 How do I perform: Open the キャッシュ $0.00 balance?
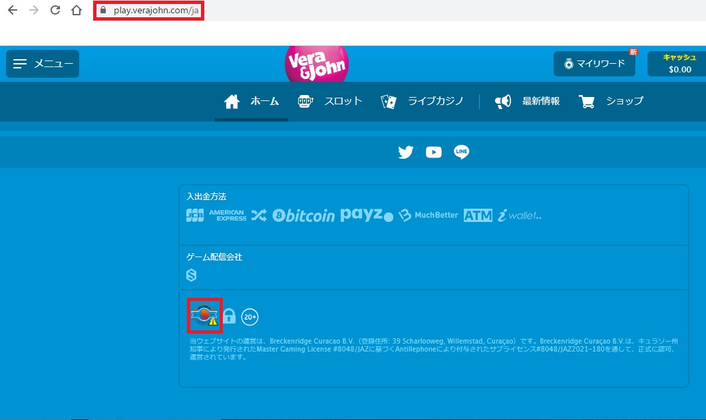pyautogui.click(x=679, y=63)
